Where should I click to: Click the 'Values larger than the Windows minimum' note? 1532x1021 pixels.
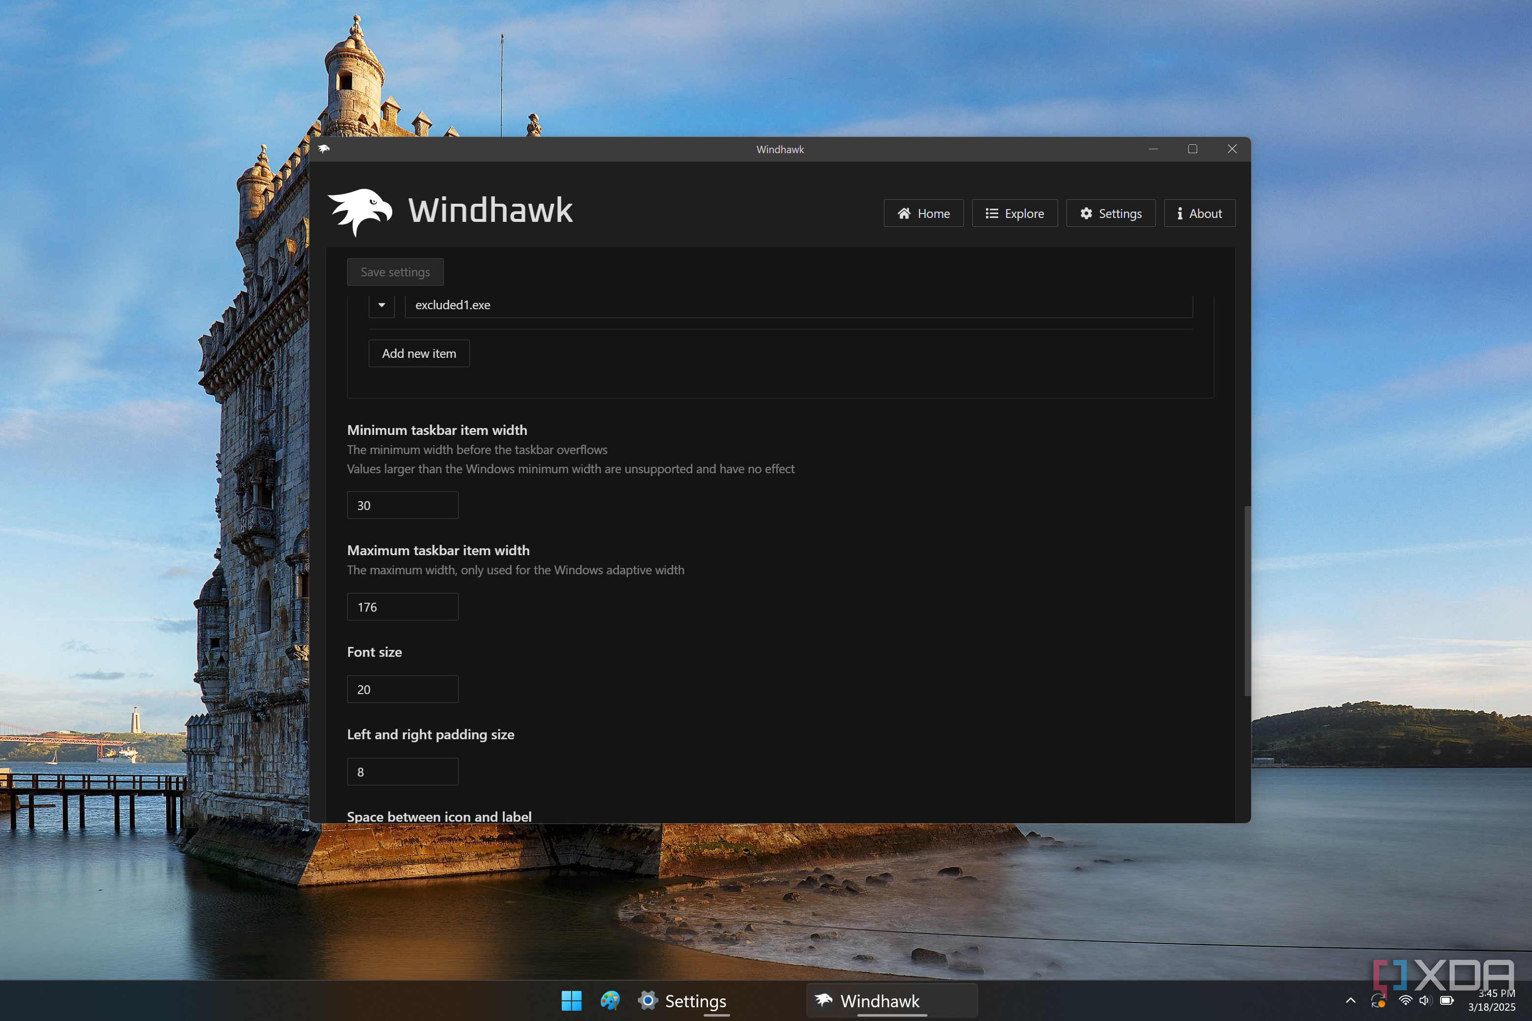coord(571,469)
